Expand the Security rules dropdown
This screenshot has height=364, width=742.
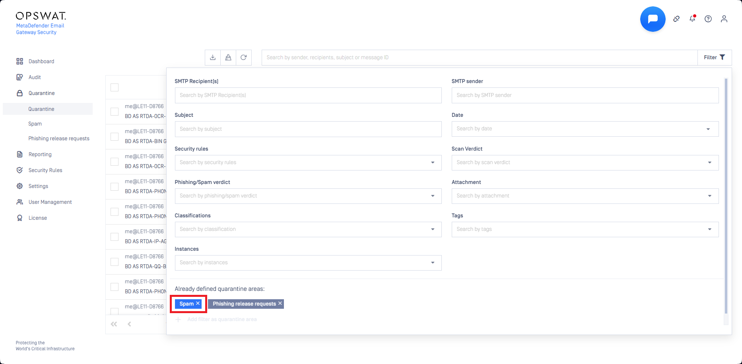coord(433,163)
